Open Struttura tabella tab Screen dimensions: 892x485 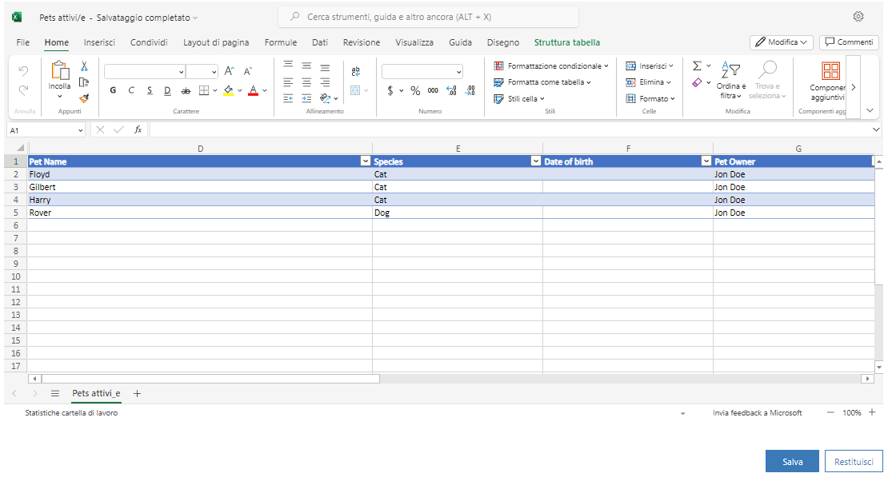coord(566,42)
